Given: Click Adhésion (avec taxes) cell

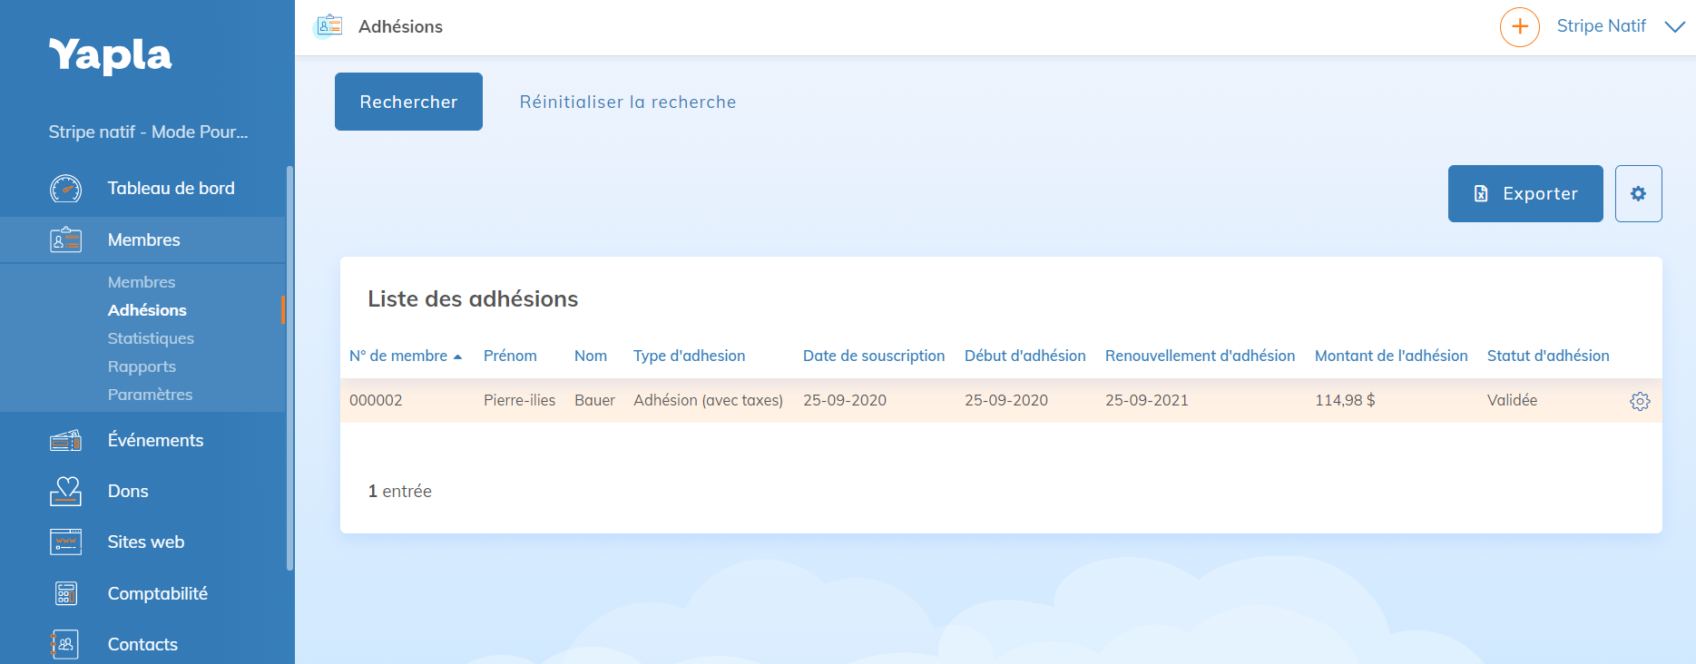Looking at the screenshot, I should (x=708, y=400).
